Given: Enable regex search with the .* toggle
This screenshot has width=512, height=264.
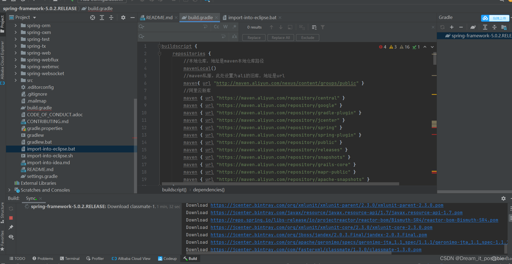Looking at the screenshot, I should tap(234, 27).
